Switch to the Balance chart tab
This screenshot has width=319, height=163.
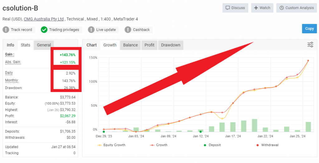click(131, 45)
